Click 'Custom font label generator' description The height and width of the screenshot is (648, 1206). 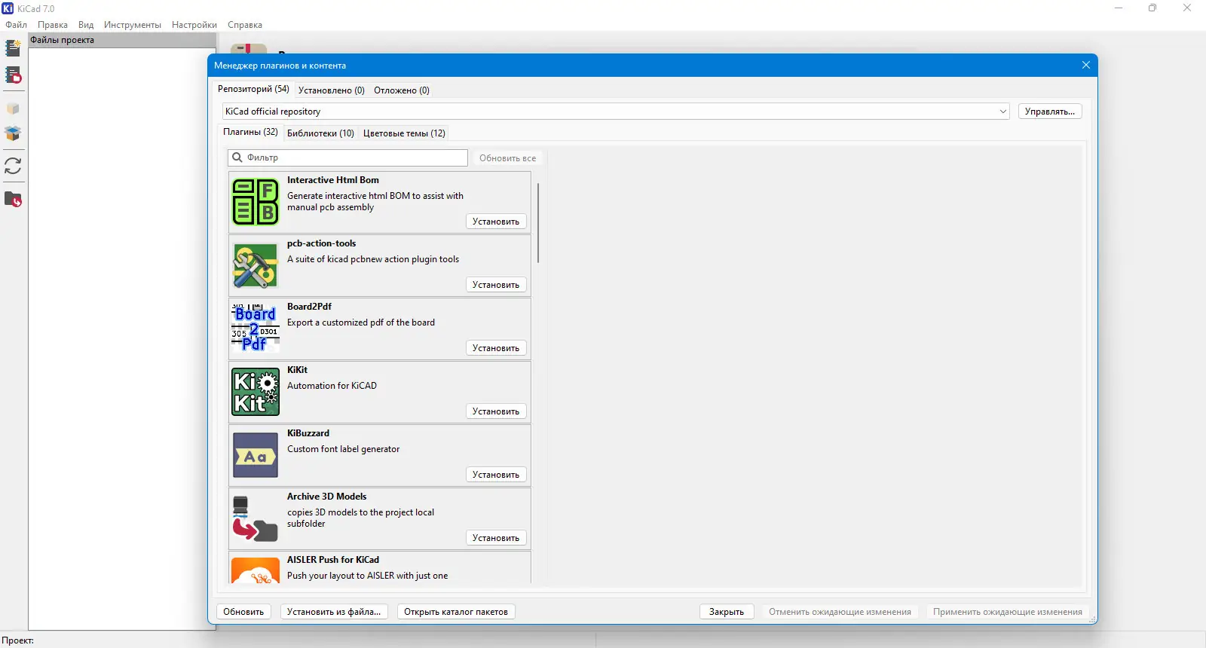coord(343,449)
